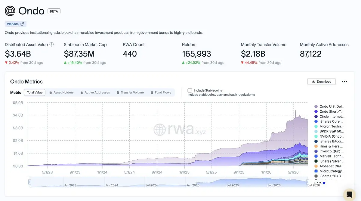Click the NVIDIA legend color swatch
This screenshot has height=201, width=361.
pyautogui.click(x=316, y=136)
